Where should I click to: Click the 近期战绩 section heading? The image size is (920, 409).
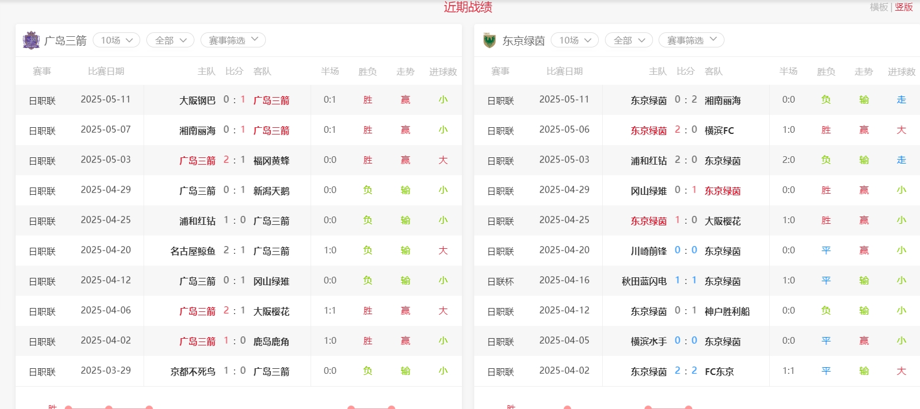coord(468,7)
